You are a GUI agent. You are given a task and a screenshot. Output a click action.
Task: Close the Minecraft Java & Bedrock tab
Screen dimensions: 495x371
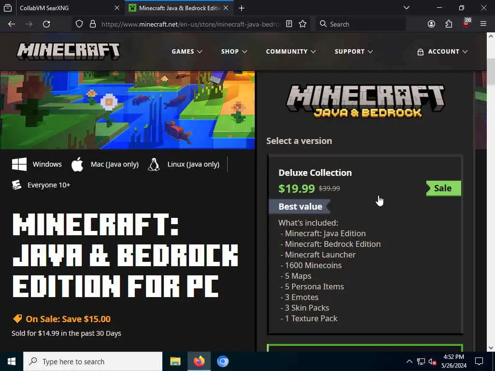point(226,8)
